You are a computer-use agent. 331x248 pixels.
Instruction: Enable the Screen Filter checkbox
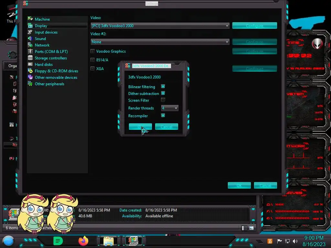pyautogui.click(x=163, y=100)
